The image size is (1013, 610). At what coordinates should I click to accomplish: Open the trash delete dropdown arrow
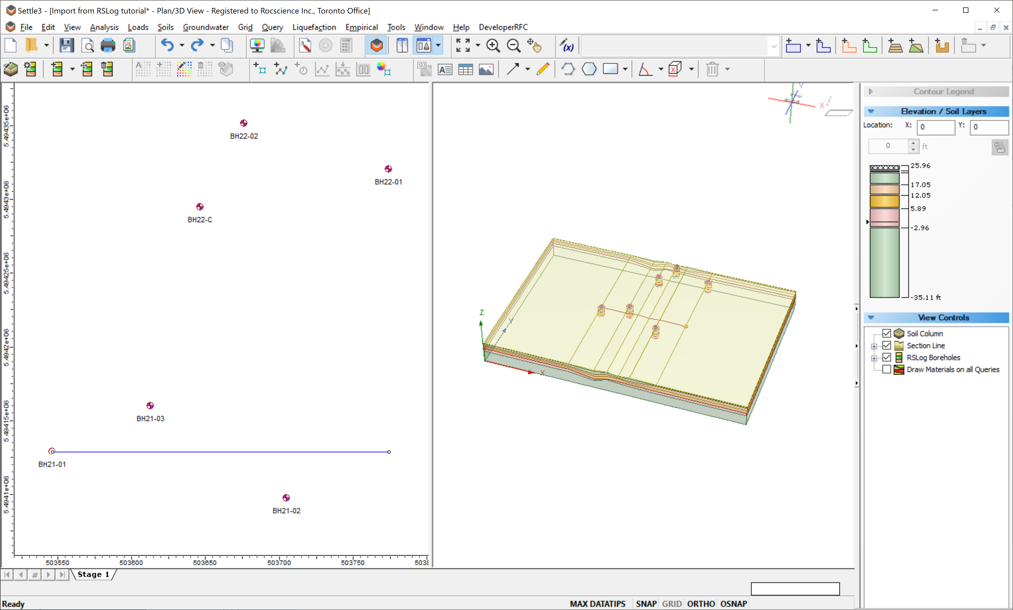[727, 69]
